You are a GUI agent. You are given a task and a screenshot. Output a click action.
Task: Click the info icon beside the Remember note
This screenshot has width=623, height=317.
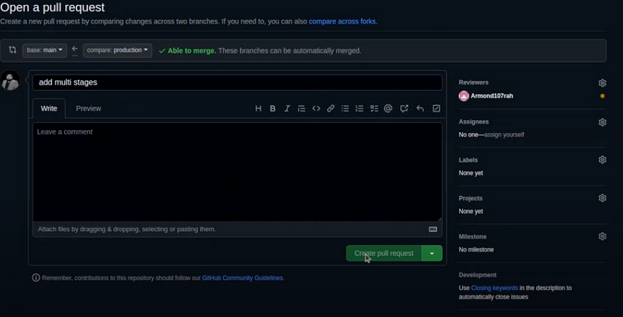pos(36,278)
